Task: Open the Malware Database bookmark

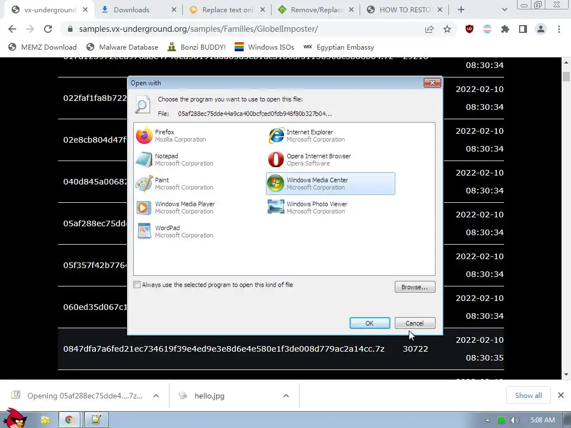Action: [x=122, y=47]
